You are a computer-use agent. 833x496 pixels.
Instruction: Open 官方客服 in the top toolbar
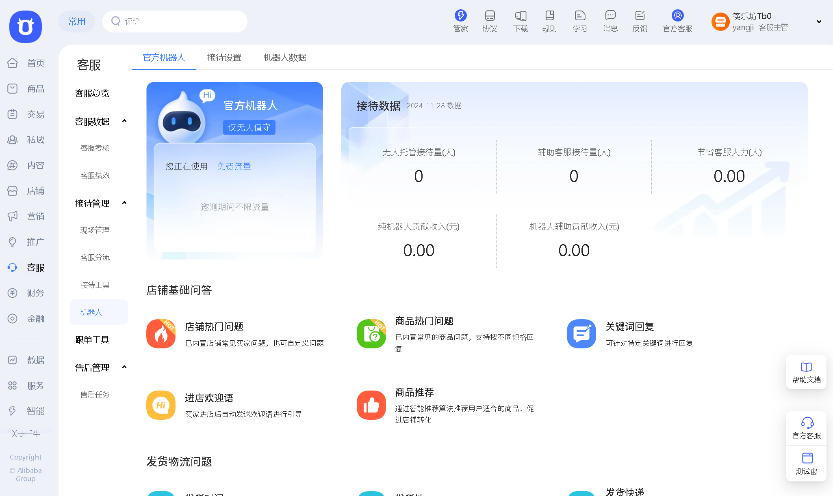click(x=677, y=21)
